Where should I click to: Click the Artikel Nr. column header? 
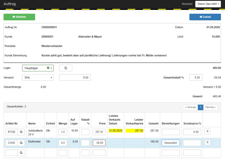12,124
